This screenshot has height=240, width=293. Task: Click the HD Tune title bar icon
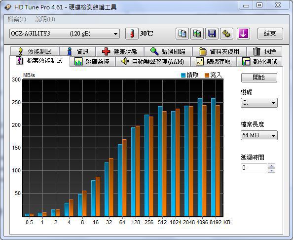click(8, 7)
